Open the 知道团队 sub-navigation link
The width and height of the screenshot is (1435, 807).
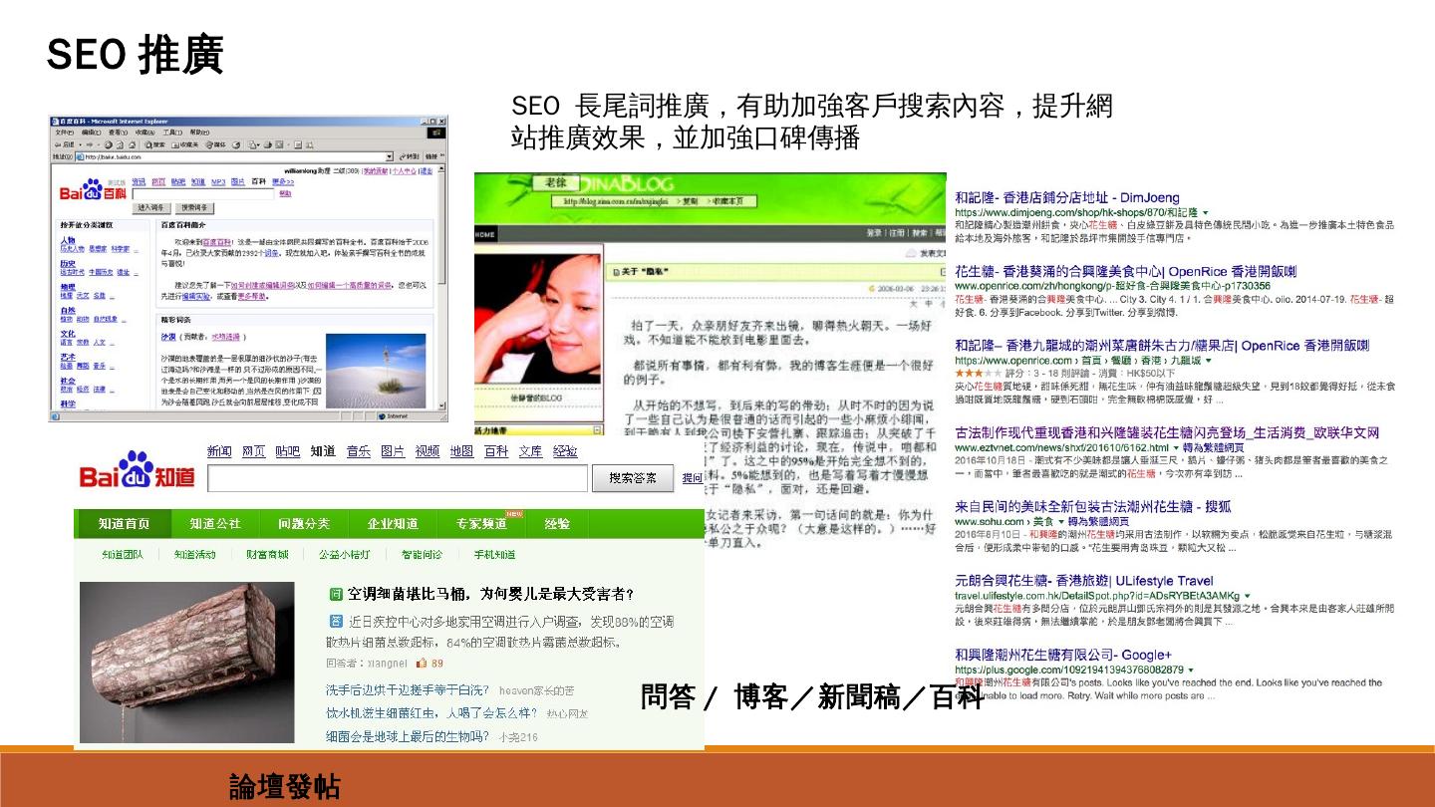124,555
